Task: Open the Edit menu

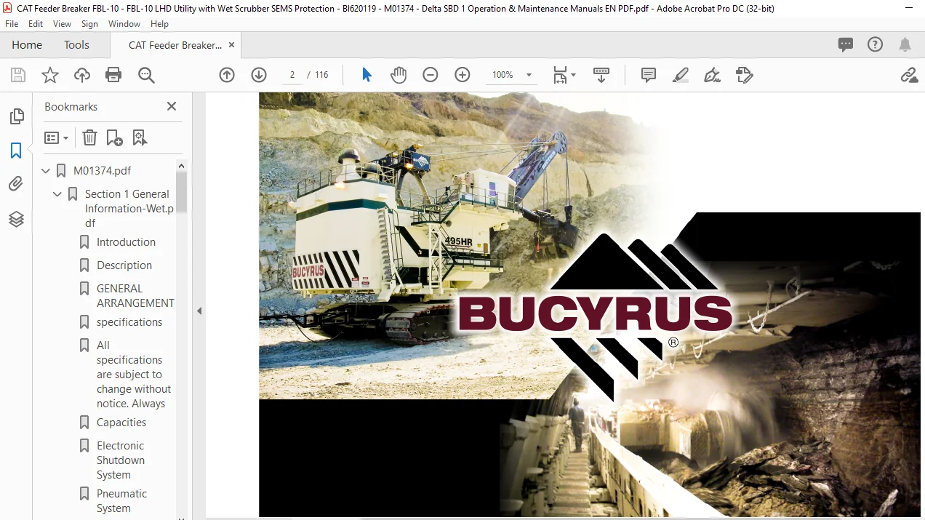Action: pyautogui.click(x=36, y=24)
